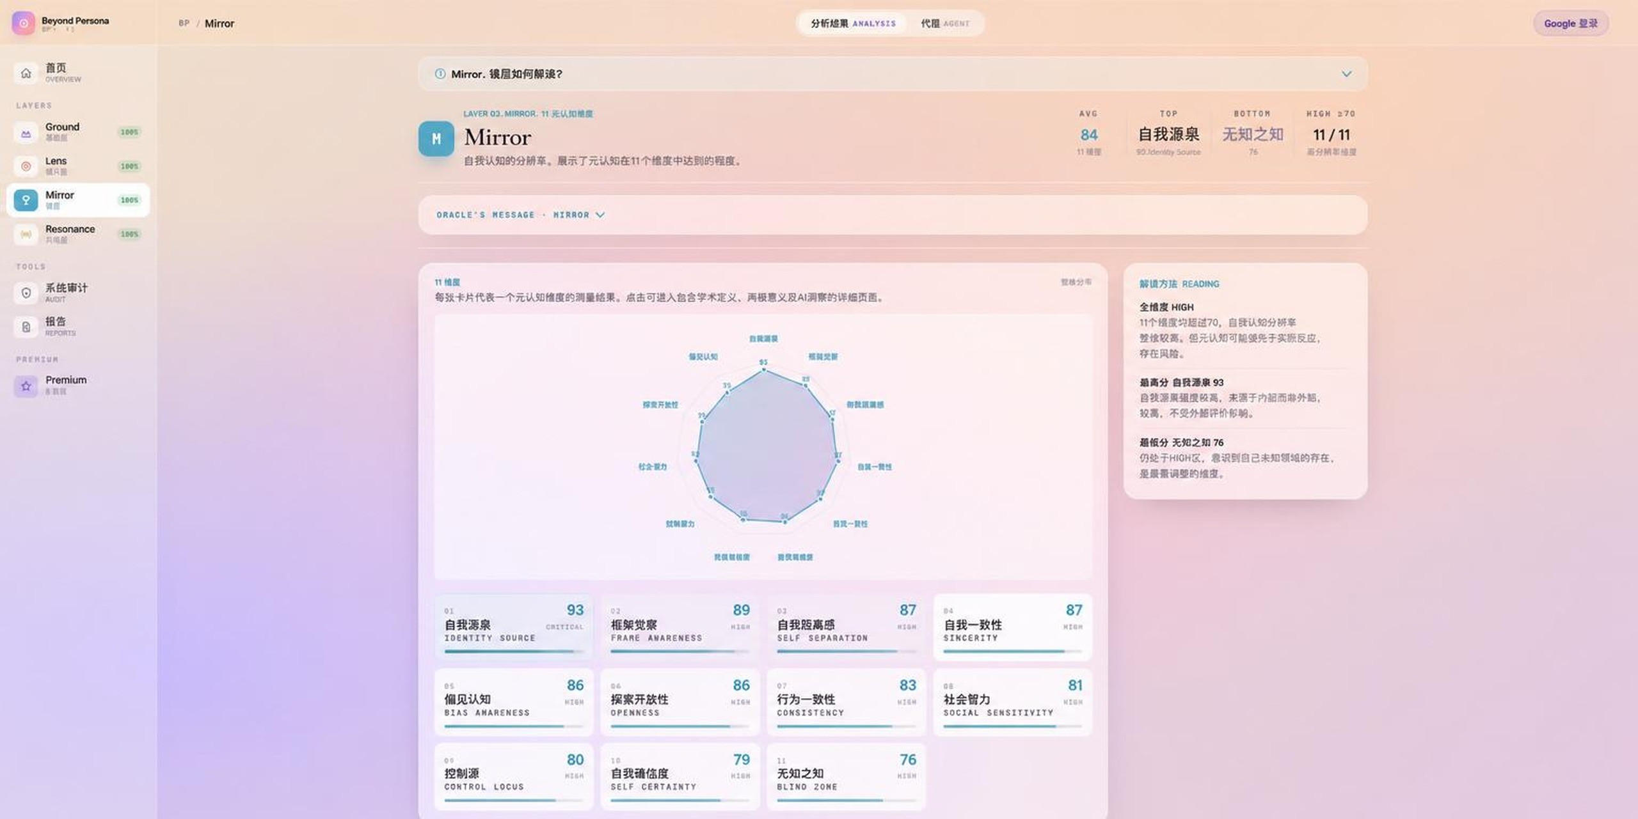Image resolution: width=1638 pixels, height=819 pixels.
Task: Open the Blind Zone card
Action: [847, 776]
